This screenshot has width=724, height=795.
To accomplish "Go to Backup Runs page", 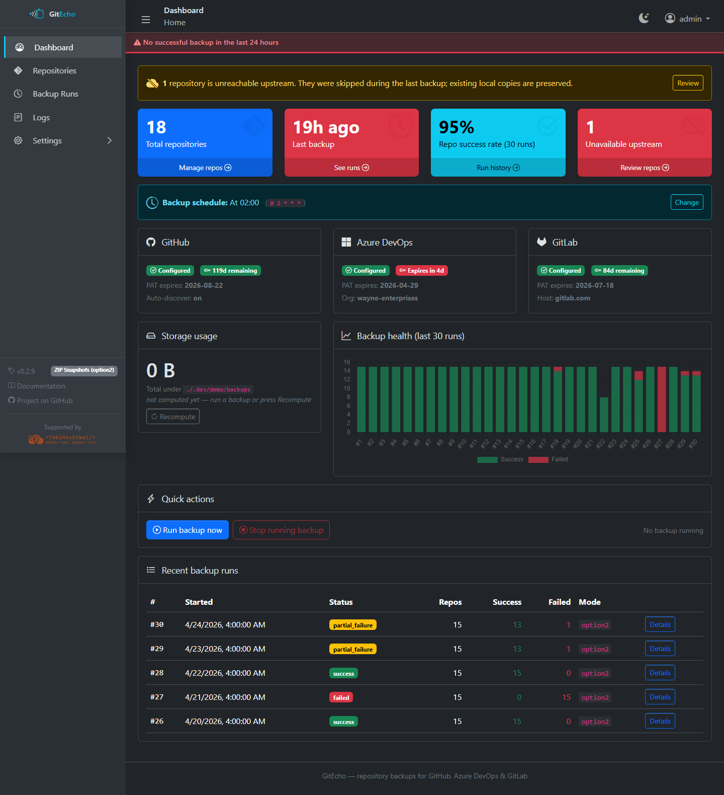I will point(55,94).
